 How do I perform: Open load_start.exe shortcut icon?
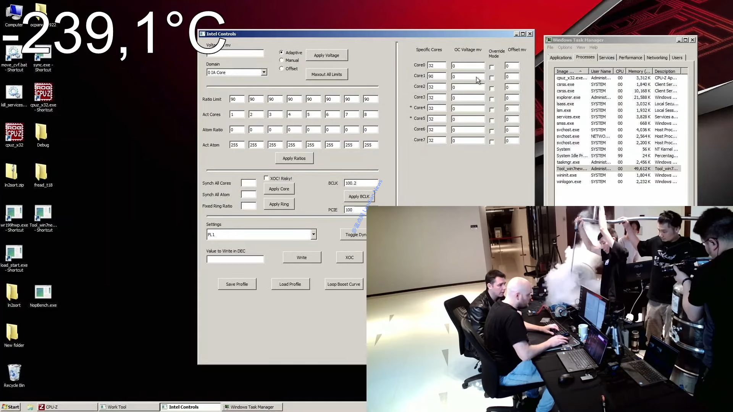point(14,258)
